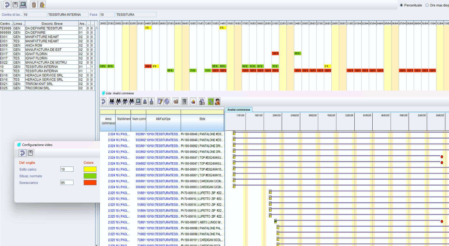
Task: Click the 11/01/25 Gantt timeline header
Action: pos(240,115)
